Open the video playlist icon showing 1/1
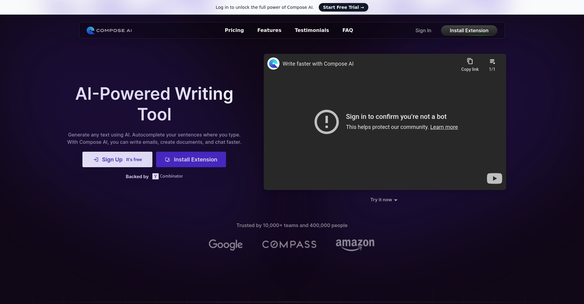 [492, 62]
